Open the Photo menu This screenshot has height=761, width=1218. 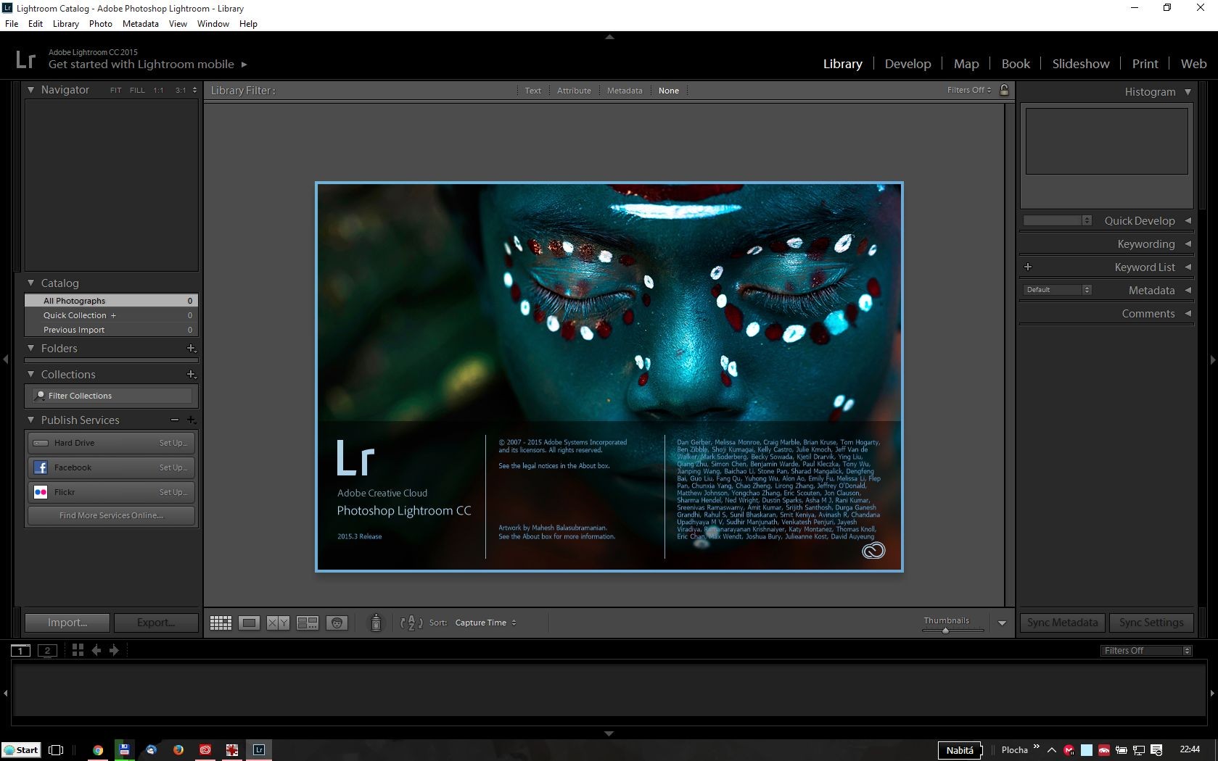point(100,24)
